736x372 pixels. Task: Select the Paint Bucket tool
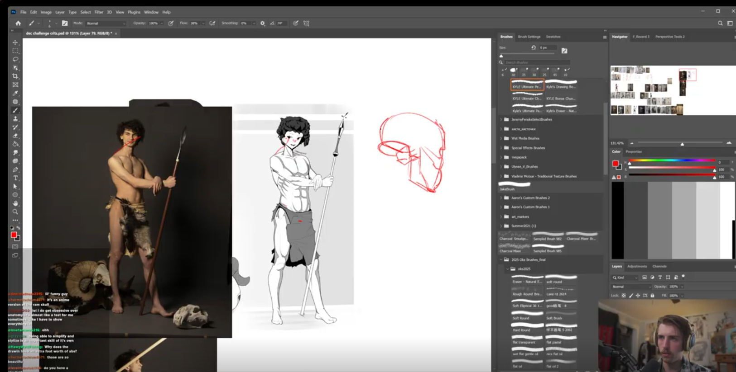[15, 144]
